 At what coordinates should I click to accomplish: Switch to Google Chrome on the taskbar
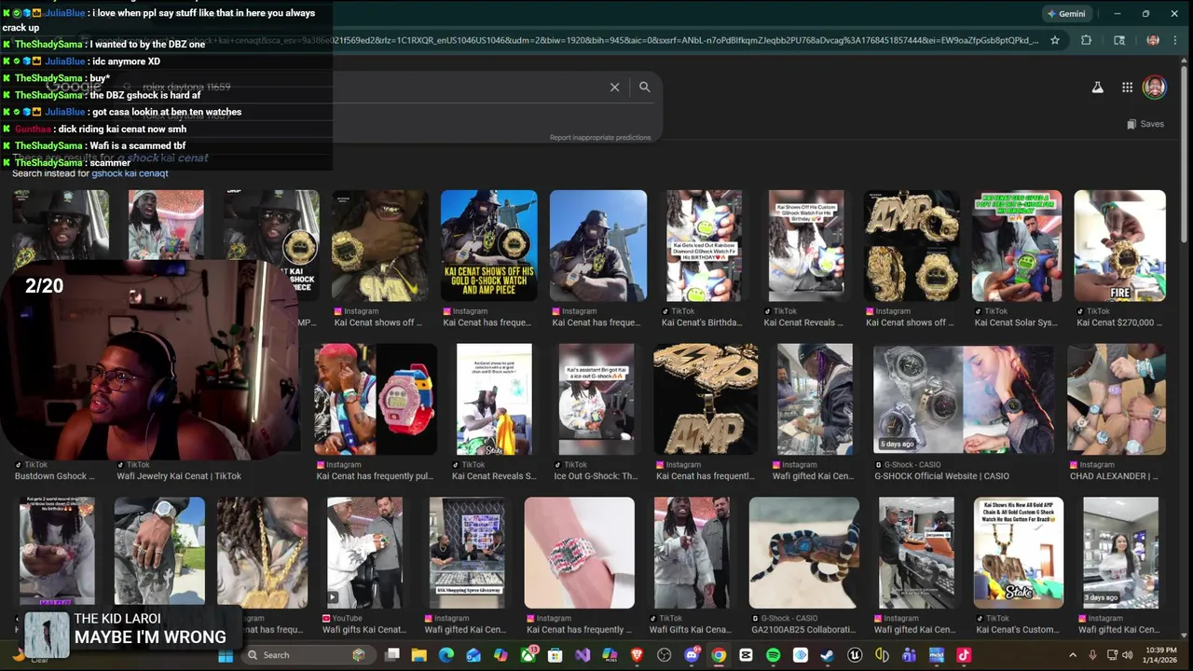point(719,655)
